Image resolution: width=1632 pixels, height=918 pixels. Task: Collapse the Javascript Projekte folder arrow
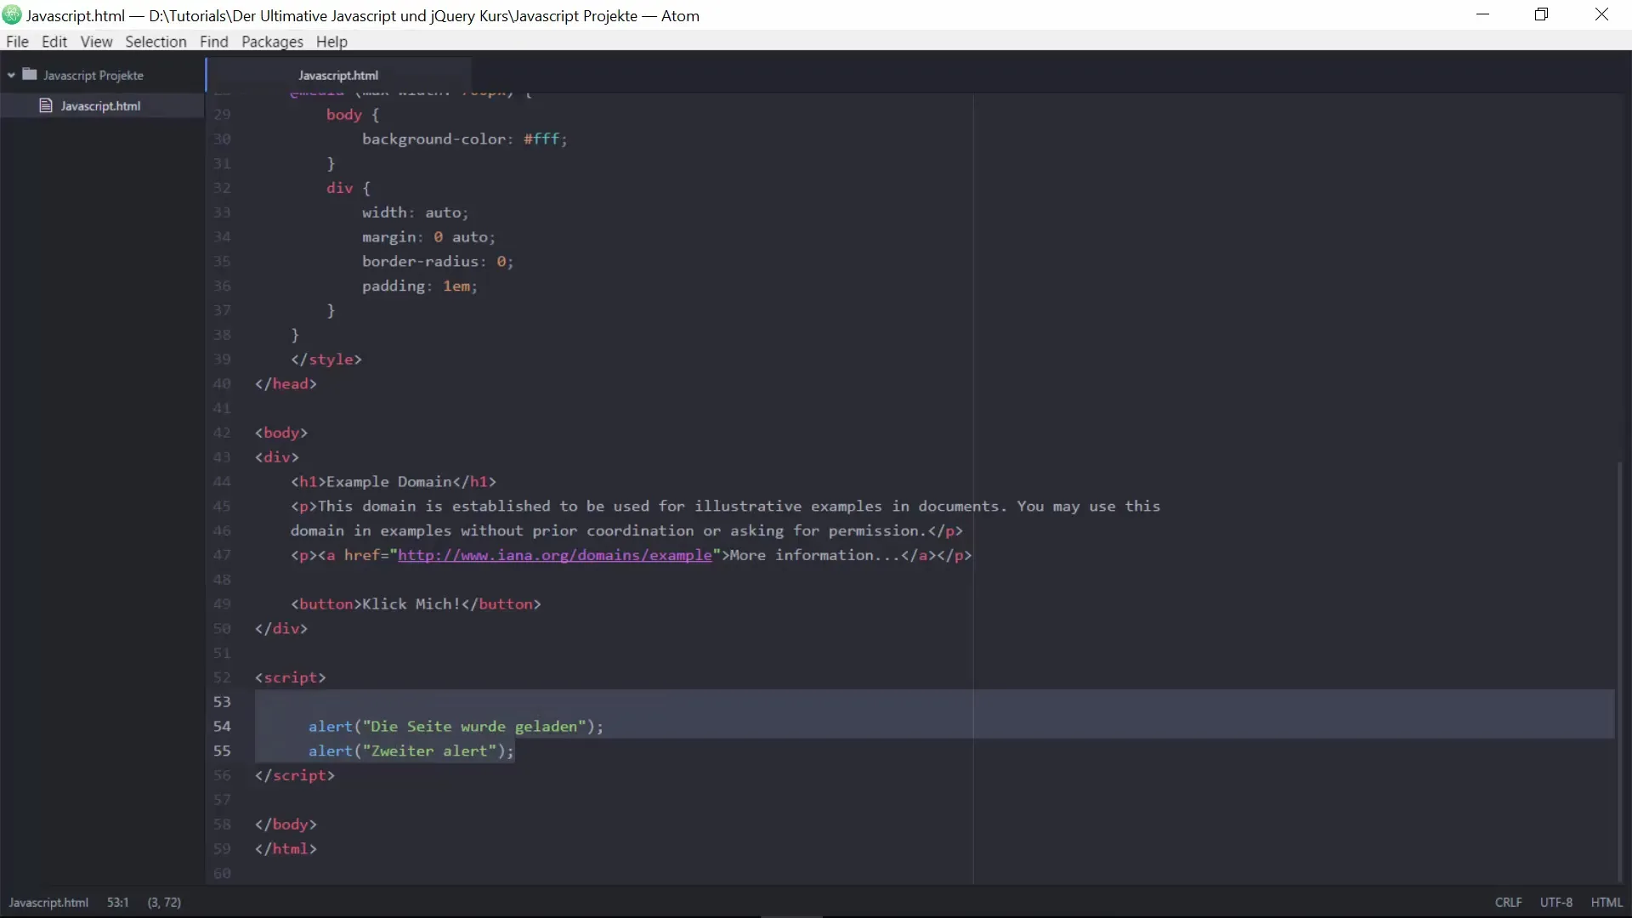pyautogui.click(x=11, y=76)
